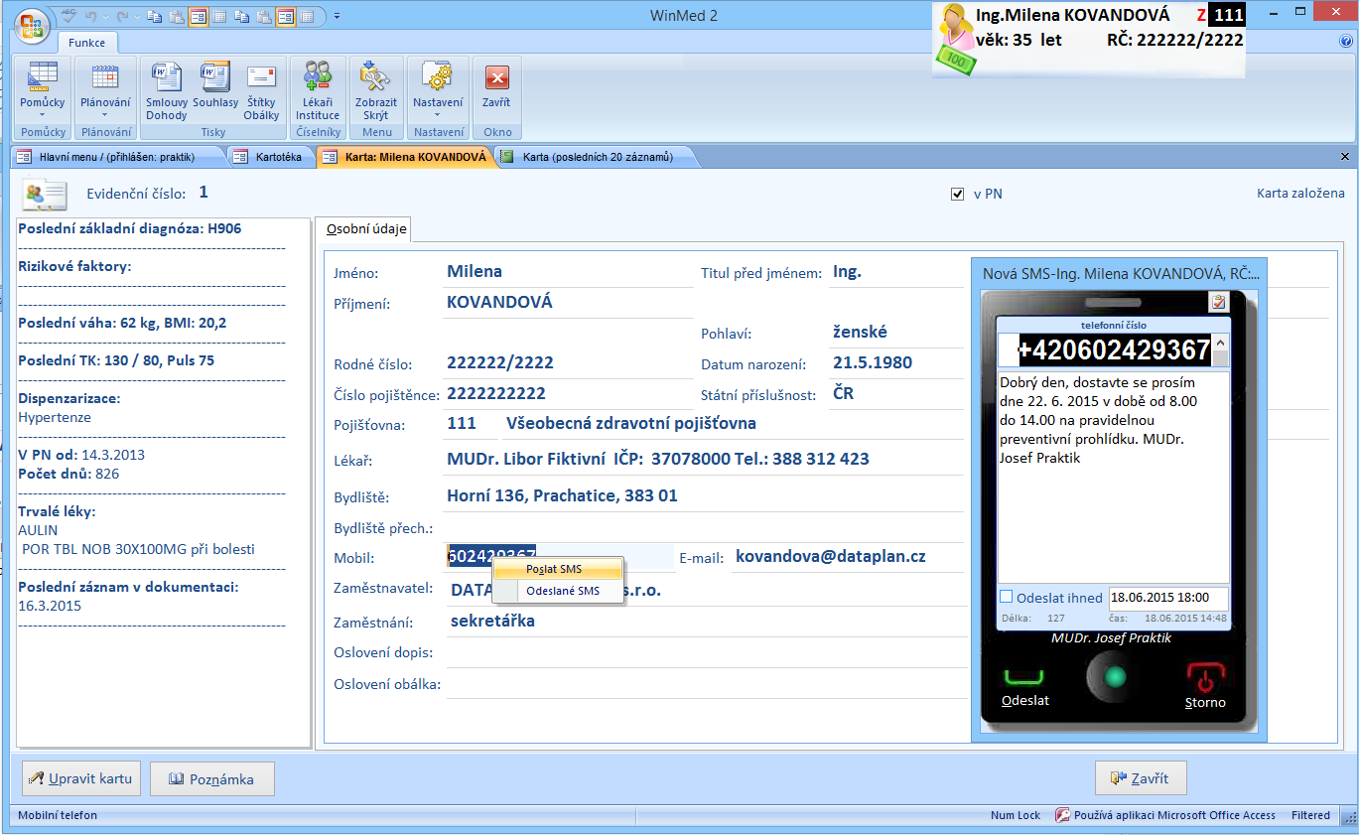Viewport: 1359px width, 835px height.
Task: Open Štítky Obálky envelope printing
Action: (261, 89)
